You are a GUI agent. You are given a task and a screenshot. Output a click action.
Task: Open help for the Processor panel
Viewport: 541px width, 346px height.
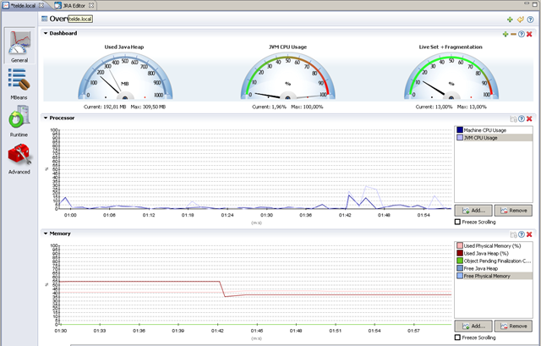coord(522,118)
